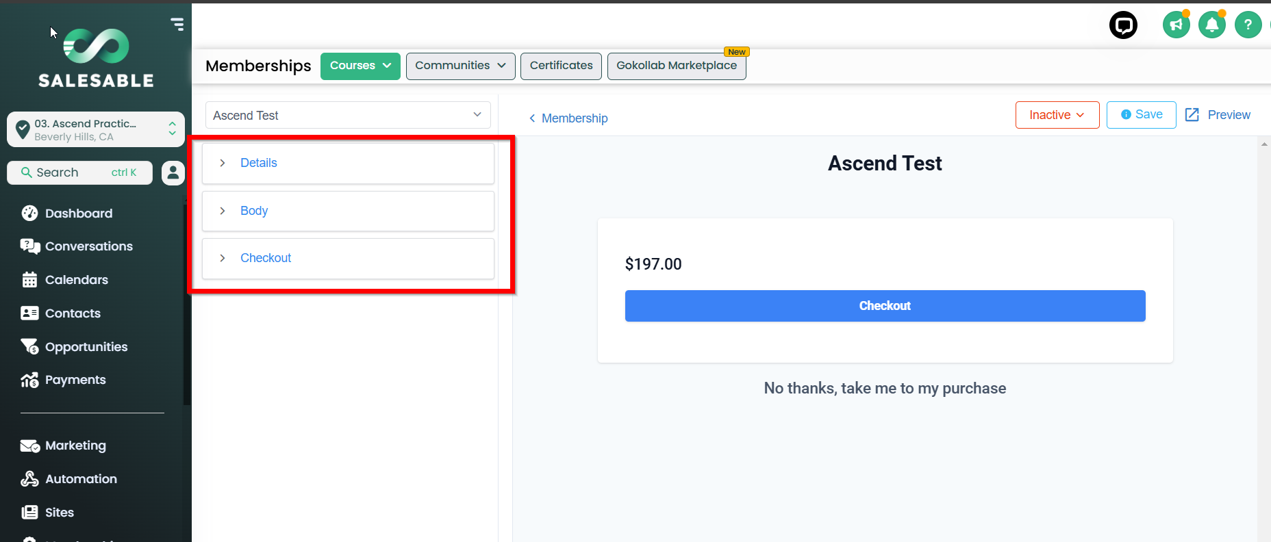The width and height of the screenshot is (1271, 542).
Task: Open Payments in the sidebar
Action: click(x=63, y=380)
